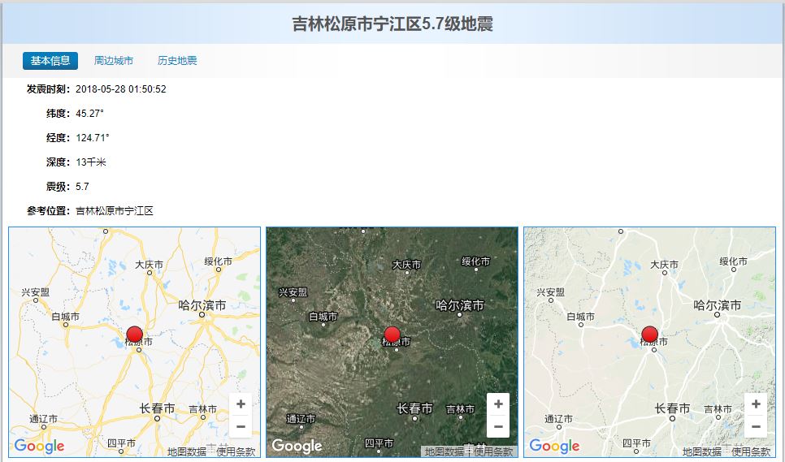785x462 pixels.
Task: Click 白城市 label on the terrain map
Action: [x=581, y=317]
